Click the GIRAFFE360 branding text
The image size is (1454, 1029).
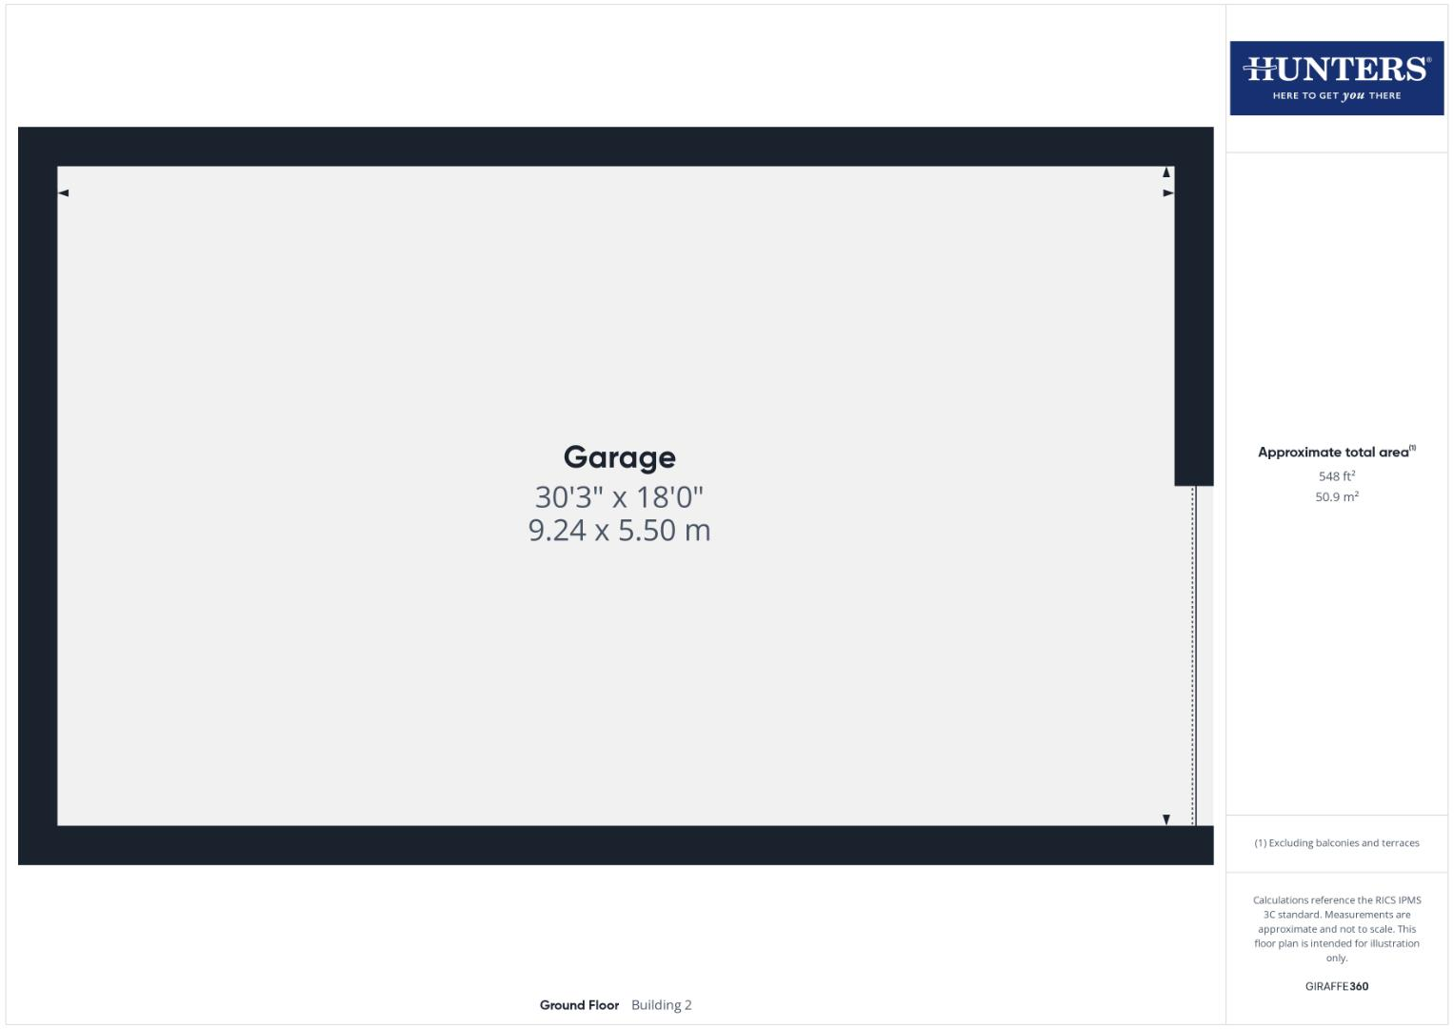pos(1336,986)
